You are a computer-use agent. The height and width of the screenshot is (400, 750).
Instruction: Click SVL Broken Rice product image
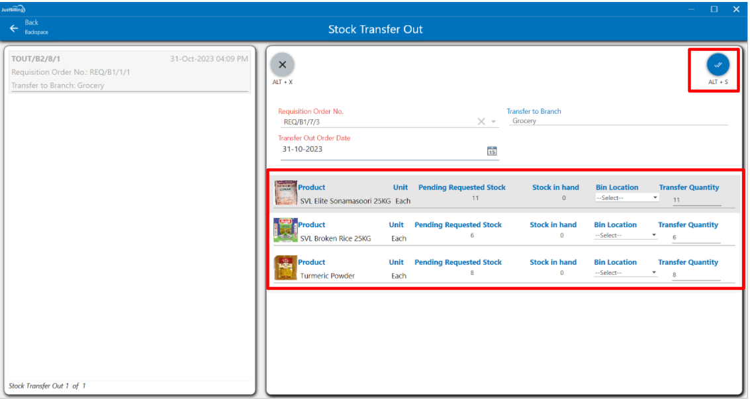[285, 230]
